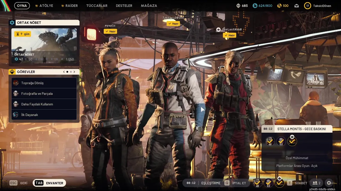Click the Daha Faydalı Kullanım quest portrait
Screen dimensions: 341x191
16,104
